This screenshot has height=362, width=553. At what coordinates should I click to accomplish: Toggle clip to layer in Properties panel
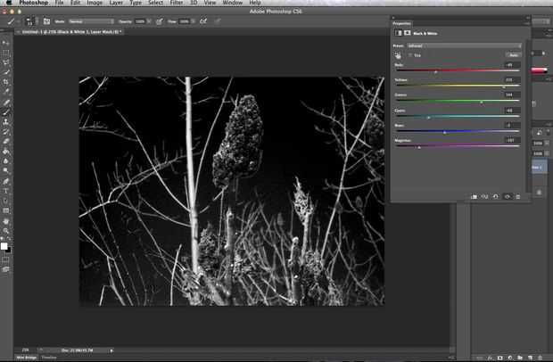pos(474,196)
